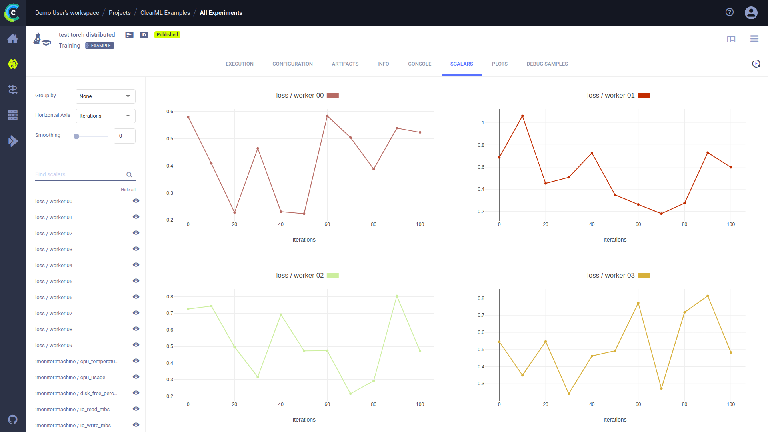Open the Group by dropdown
This screenshot has width=768, height=432.
pyautogui.click(x=105, y=96)
